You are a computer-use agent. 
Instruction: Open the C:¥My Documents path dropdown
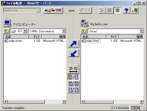point(64,31)
